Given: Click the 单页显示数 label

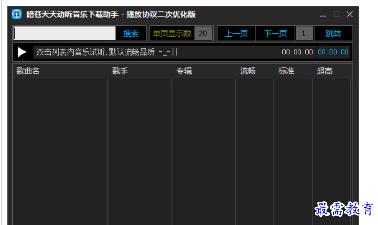Looking at the screenshot, I should pos(172,33).
